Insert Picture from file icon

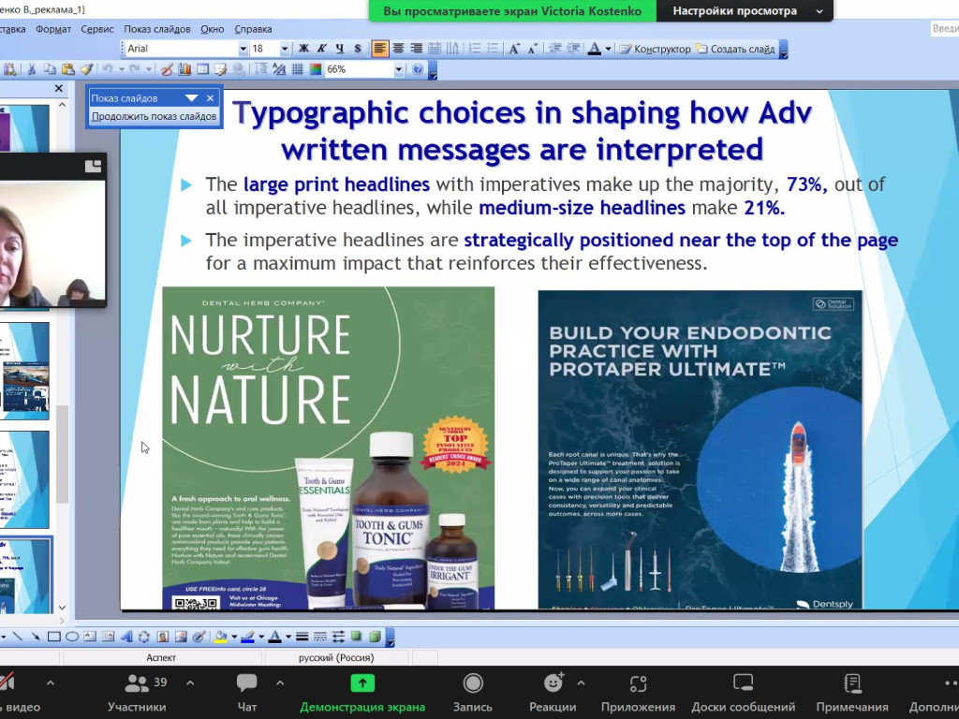click(x=181, y=637)
